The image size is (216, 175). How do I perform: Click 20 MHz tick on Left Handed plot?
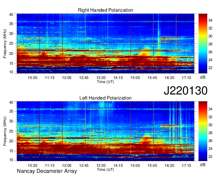click(11, 141)
